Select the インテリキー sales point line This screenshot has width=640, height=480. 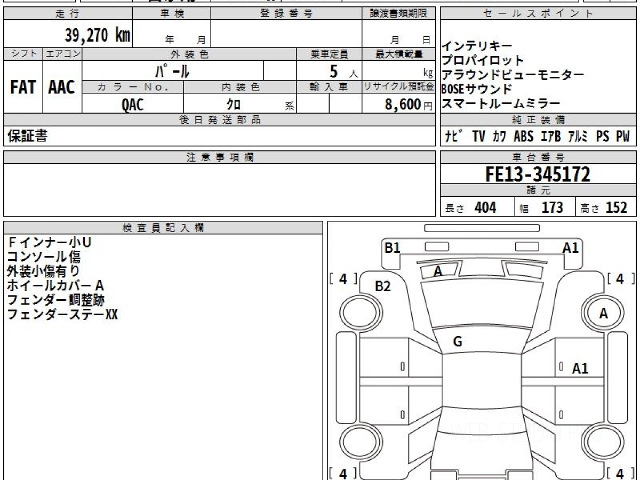coord(477,46)
